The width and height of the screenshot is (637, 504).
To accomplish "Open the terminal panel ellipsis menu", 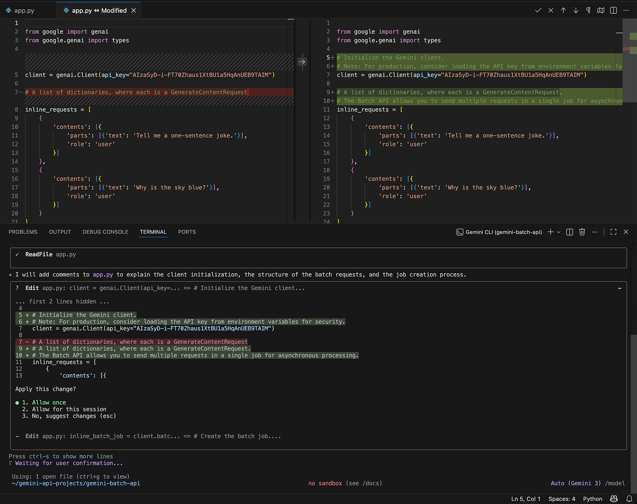I will click(595, 232).
